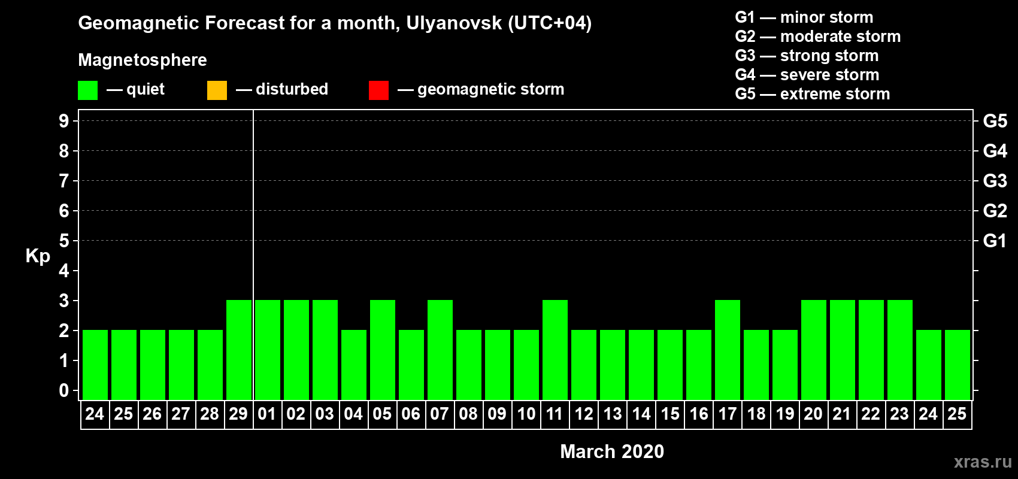Click the green bar for date 29
1018x479 pixels.
point(239,350)
